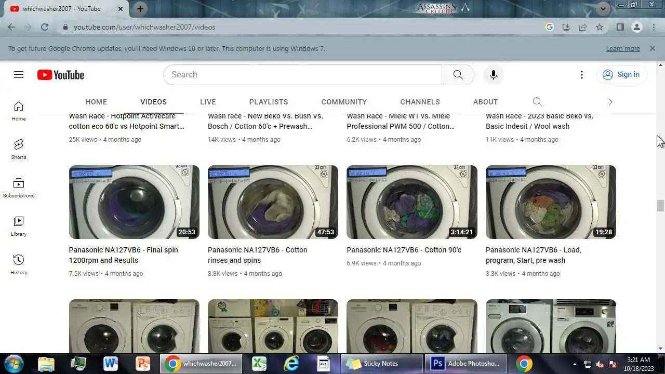This screenshot has height=374, width=665.
Task: Open Word from taskbar
Action: pyautogui.click(x=111, y=364)
